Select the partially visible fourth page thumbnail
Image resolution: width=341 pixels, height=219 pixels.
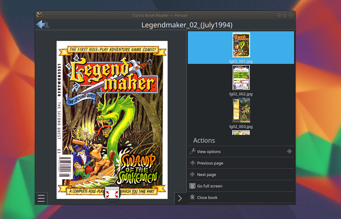[x=241, y=133]
